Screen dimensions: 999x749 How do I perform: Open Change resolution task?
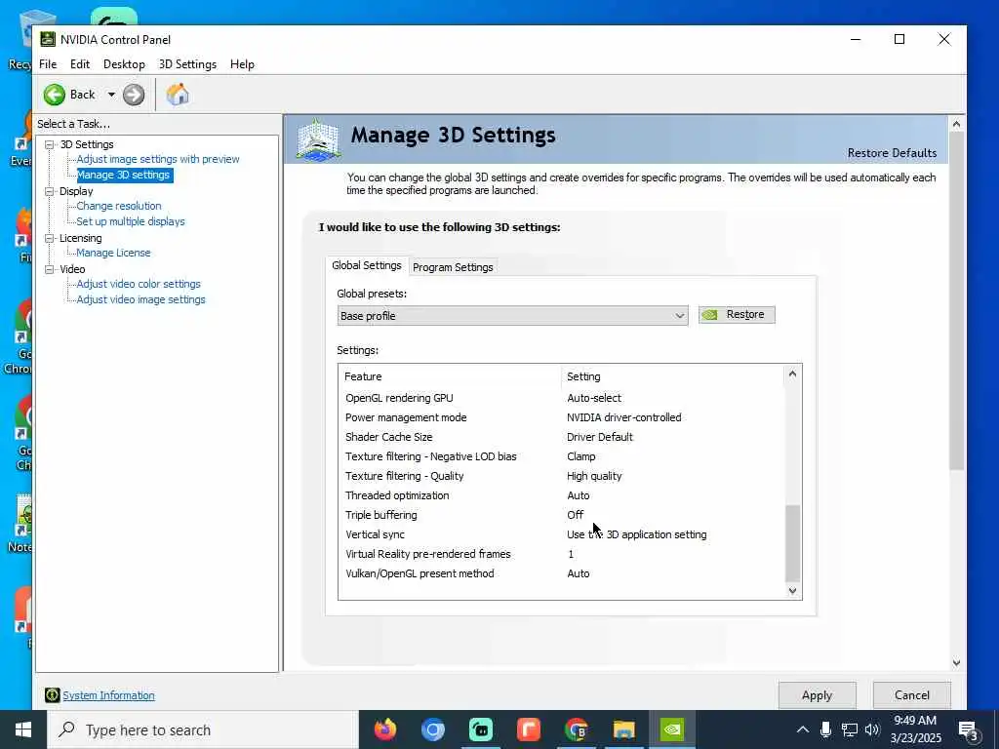coord(119,207)
